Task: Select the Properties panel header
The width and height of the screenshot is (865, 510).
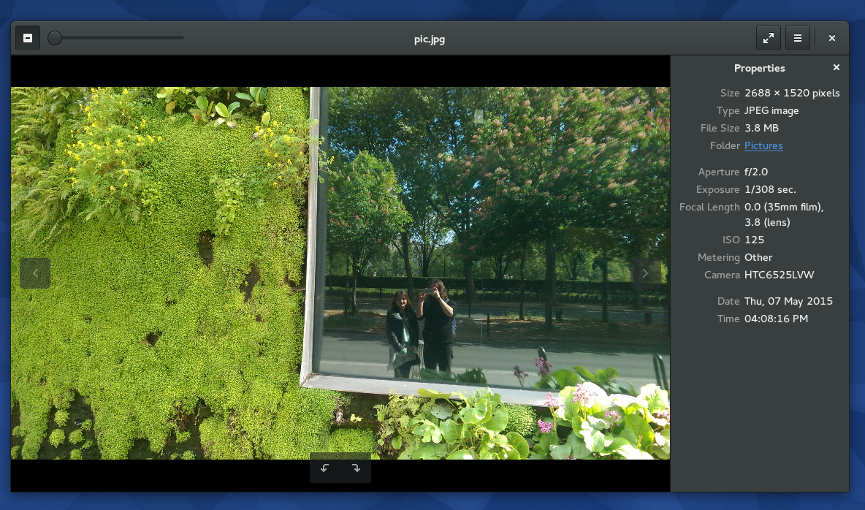Action: (759, 68)
